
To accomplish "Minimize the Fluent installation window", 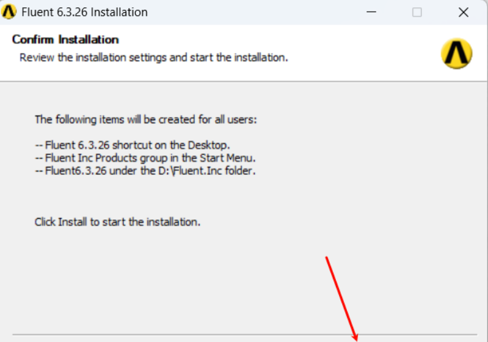I will click(371, 12).
